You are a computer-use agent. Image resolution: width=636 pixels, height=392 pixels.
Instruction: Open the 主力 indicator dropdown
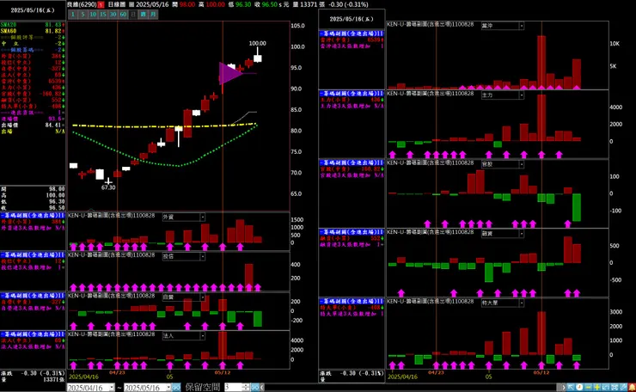[521, 95]
